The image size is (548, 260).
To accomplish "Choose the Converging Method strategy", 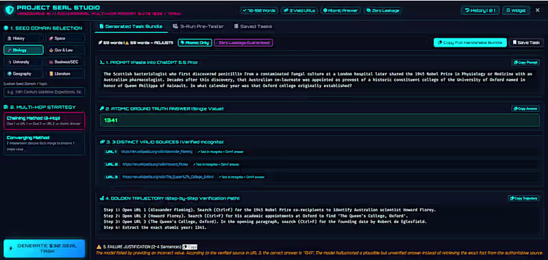I will (44, 143).
